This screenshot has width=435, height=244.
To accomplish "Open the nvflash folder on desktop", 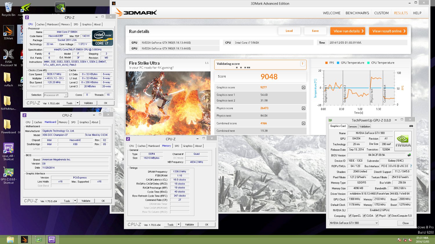I will click(8, 79).
